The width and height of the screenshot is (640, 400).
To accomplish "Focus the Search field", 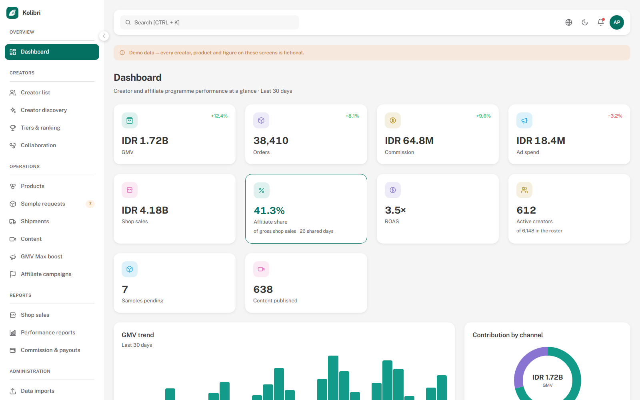I will coord(210,22).
